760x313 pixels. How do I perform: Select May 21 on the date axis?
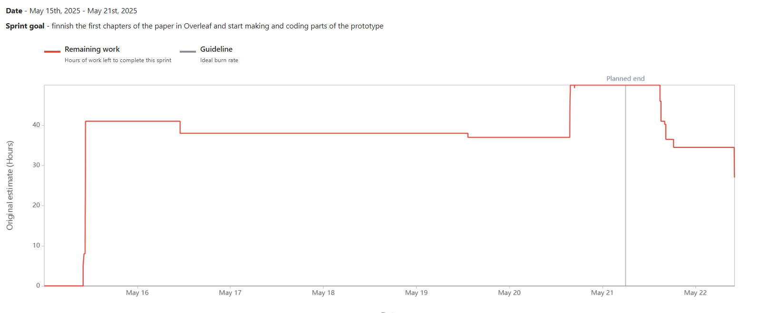(x=602, y=293)
